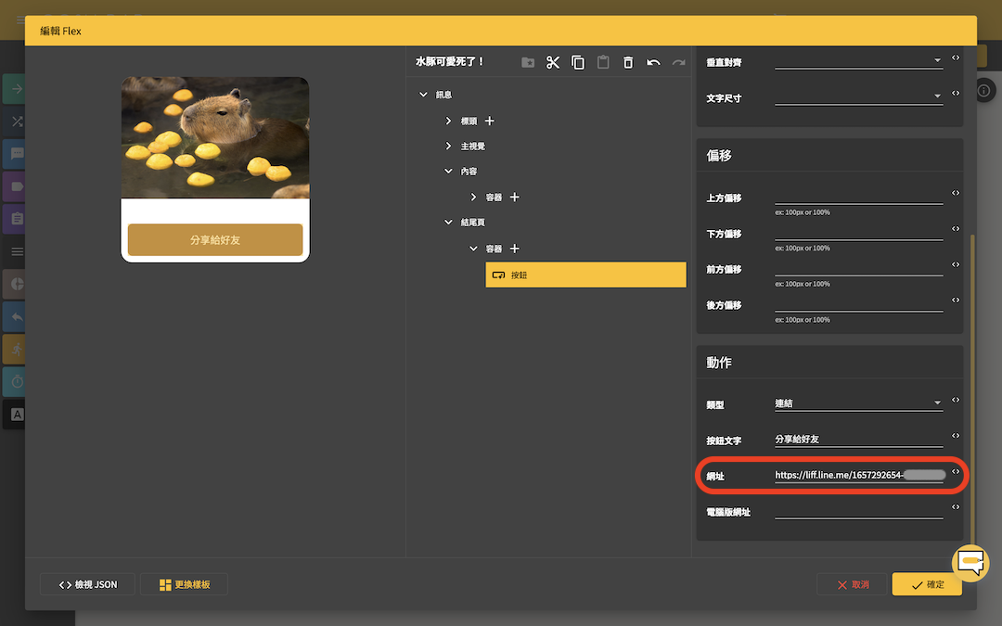
Task: Click the copy icon in tree toolbar
Action: [x=578, y=62]
